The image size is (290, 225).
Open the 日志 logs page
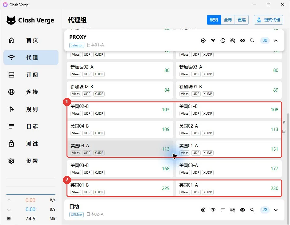click(31, 126)
